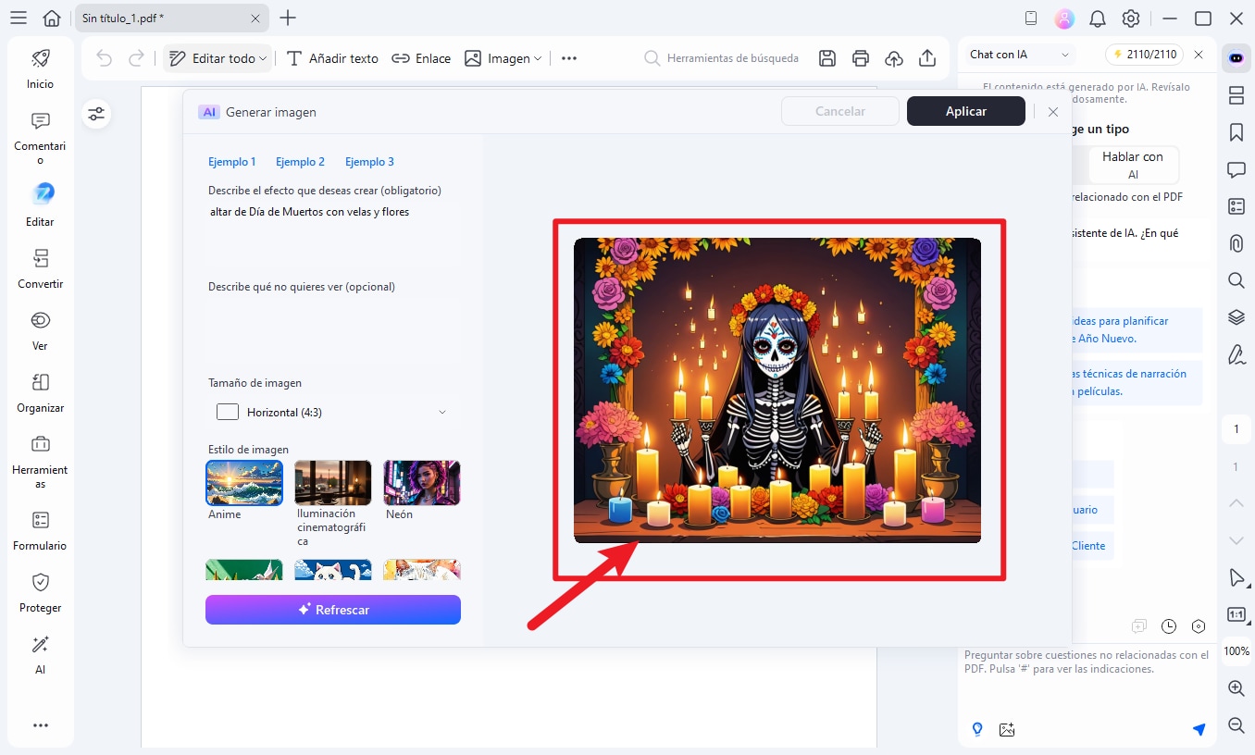The height and width of the screenshot is (755, 1255).
Task: Select the Añadir texto tool
Action: pyautogui.click(x=331, y=57)
